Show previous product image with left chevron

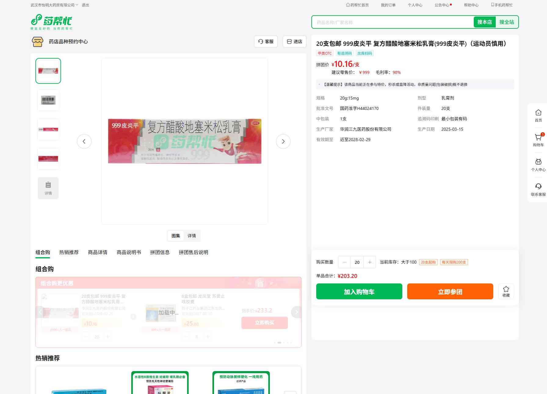(84, 141)
